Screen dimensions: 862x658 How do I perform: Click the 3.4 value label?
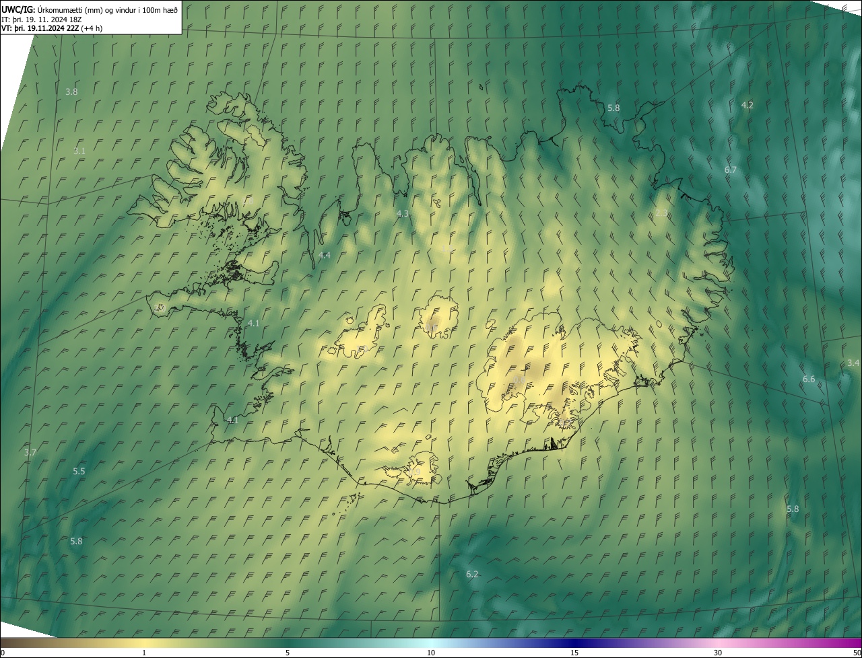[853, 363]
